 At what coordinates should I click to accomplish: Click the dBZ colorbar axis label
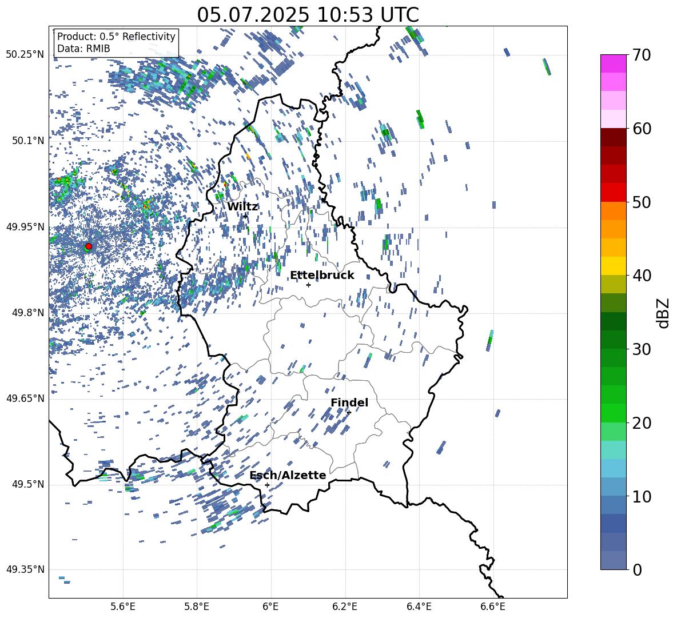(663, 313)
